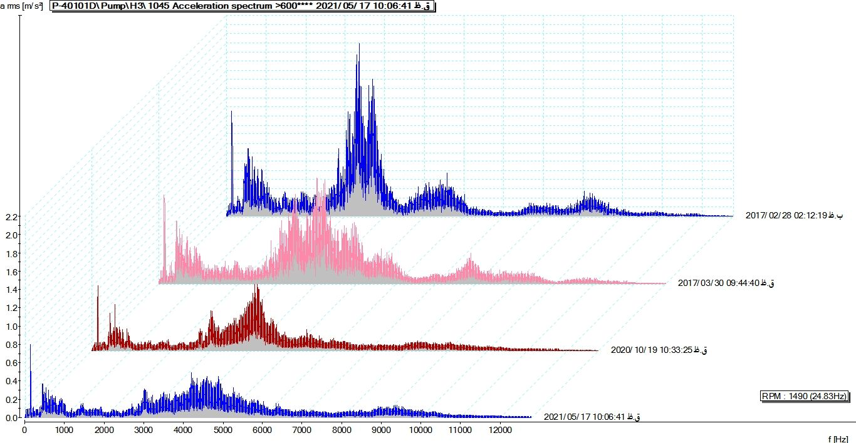Click the 2000 tick on the frequency axis

pyautogui.click(x=103, y=429)
